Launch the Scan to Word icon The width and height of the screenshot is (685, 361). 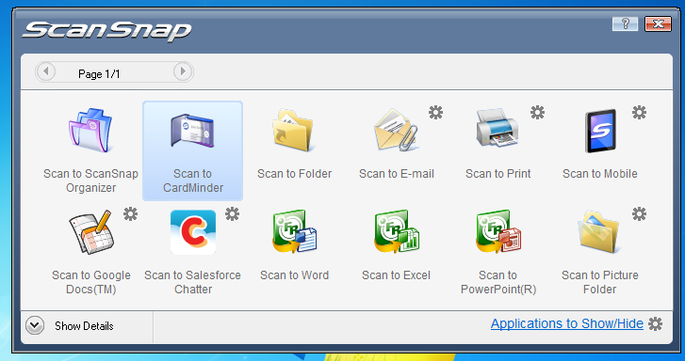pos(294,232)
